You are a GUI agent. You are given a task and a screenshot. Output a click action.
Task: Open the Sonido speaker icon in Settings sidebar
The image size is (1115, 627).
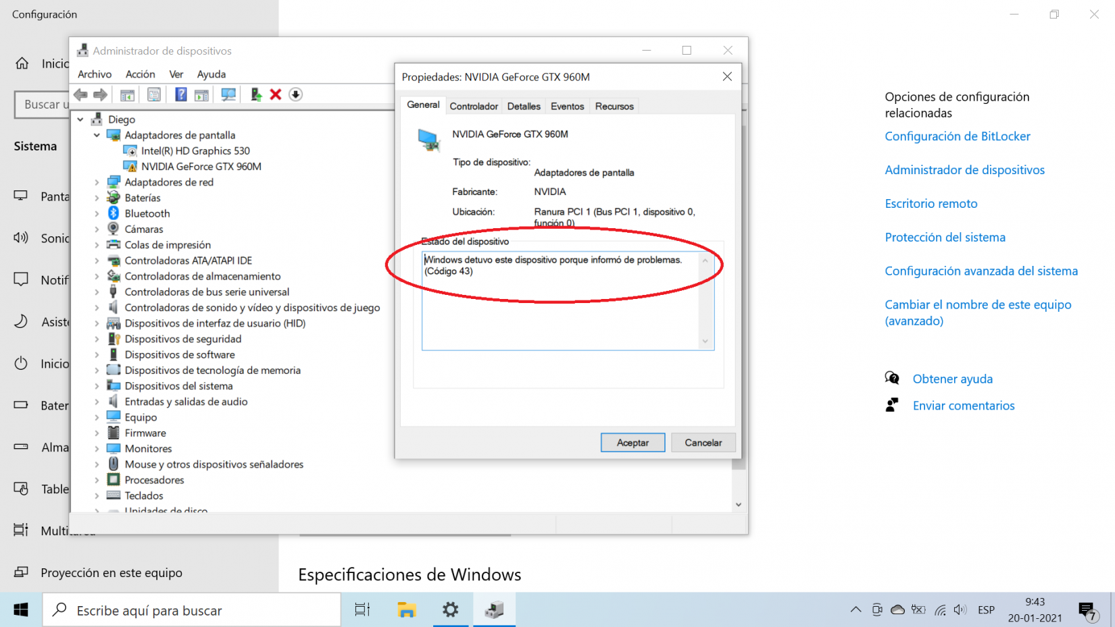tap(21, 238)
